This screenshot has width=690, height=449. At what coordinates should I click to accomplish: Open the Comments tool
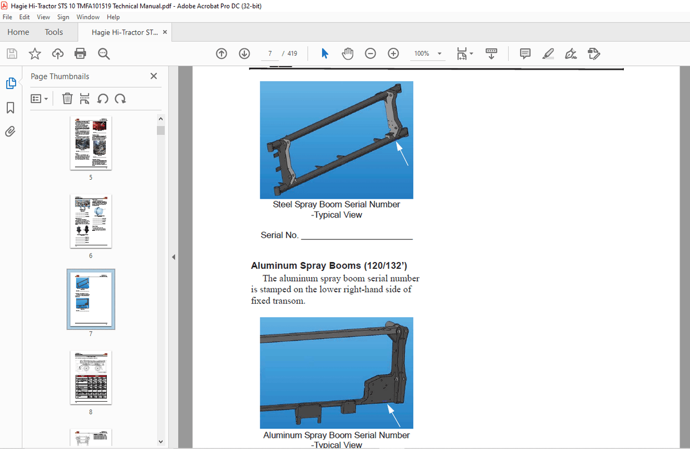[x=524, y=53]
